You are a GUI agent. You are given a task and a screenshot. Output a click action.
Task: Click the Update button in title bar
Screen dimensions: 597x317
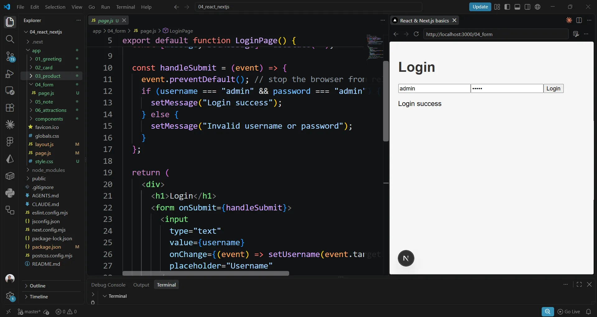[x=480, y=7]
